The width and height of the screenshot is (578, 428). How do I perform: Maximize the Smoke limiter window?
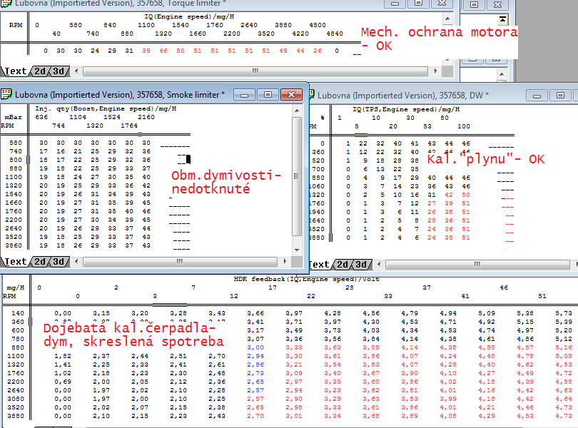[x=268, y=95]
